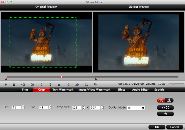This screenshot has height=130, width=185.
Task: Select the Crop tab
Action: coord(42,89)
